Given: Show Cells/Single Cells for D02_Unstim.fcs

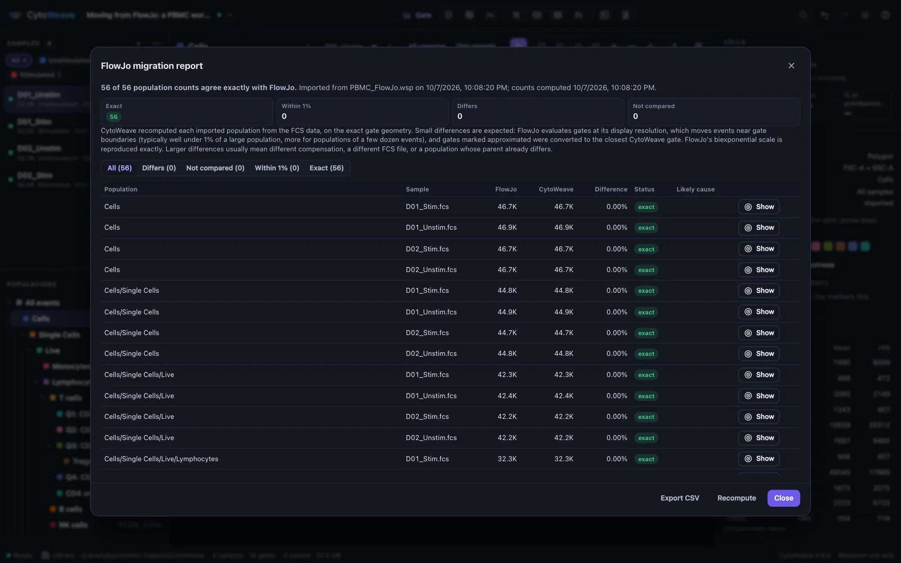Looking at the screenshot, I should 759,354.
